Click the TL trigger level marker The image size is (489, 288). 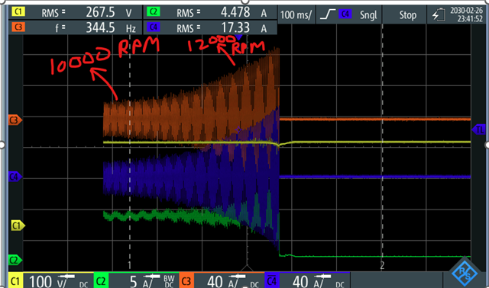(x=478, y=130)
